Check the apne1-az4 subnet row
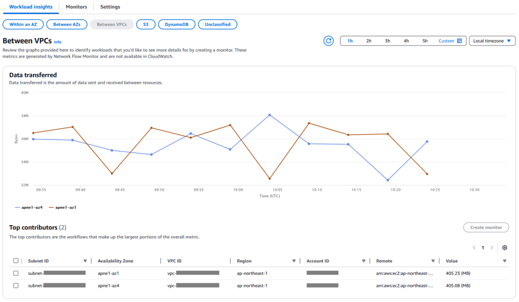 tap(16, 286)
